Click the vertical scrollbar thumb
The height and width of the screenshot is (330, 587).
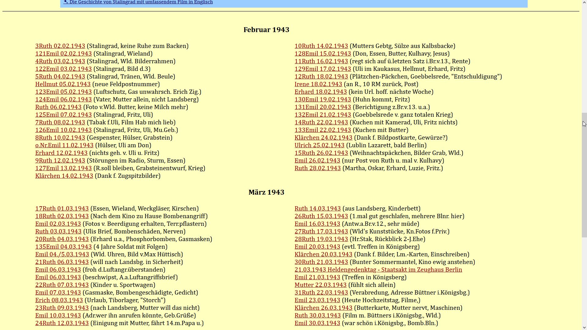pos(584,174)
